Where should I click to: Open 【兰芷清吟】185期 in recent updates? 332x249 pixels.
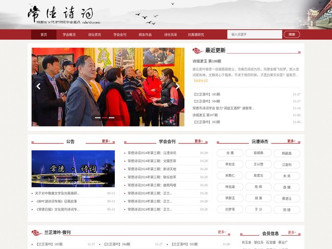pos(207,95)
